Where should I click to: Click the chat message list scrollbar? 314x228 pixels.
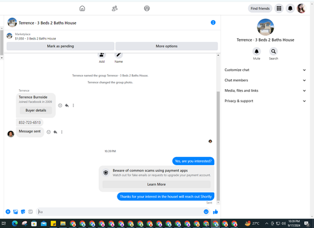pyautogui.click(x=218, y=146)
